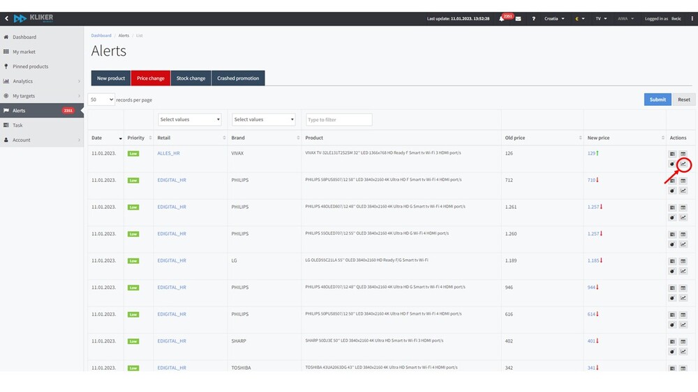This screenshot has width=698, height=392.
Task: Open the euro currency dropdown
Action: 580,19
